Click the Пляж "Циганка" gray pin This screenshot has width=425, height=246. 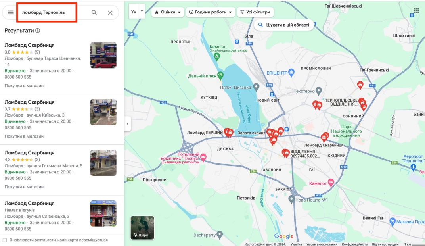[256, 87]
